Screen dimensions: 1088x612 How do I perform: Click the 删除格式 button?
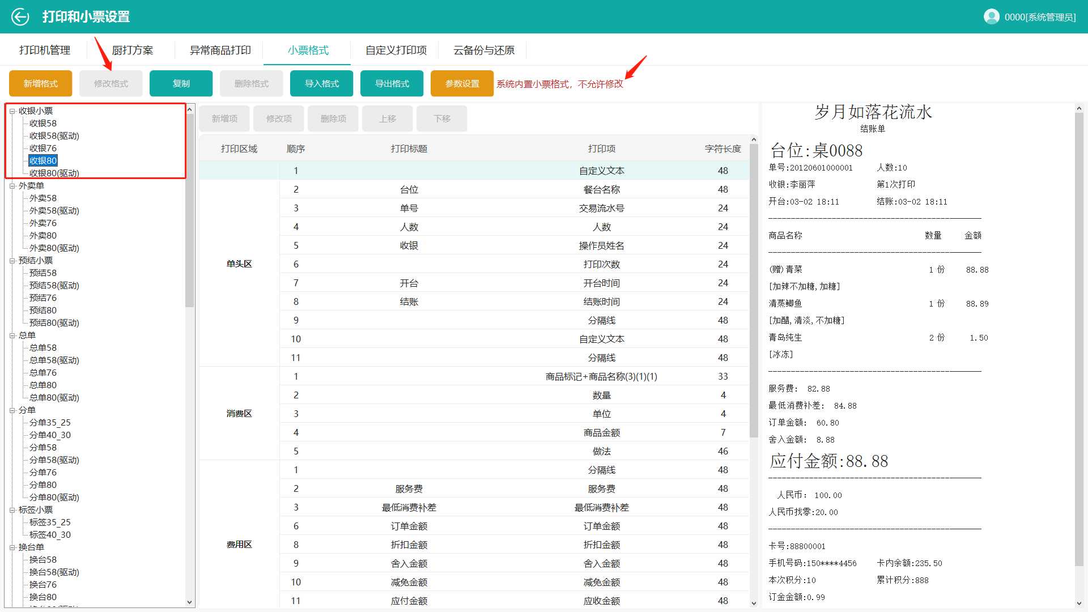252,83
